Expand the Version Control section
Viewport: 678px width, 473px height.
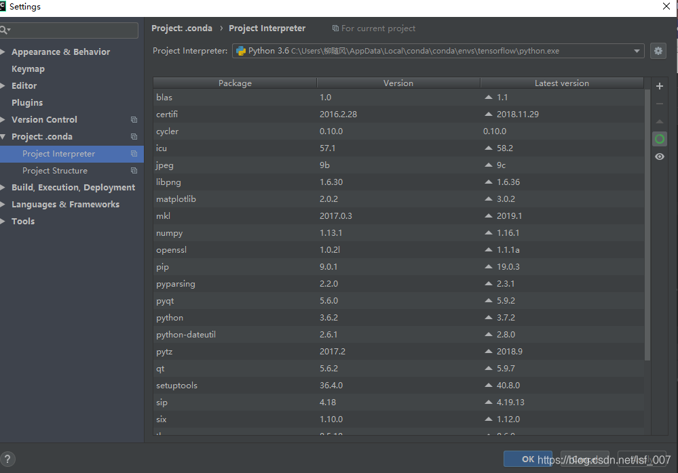click(3, 119)
